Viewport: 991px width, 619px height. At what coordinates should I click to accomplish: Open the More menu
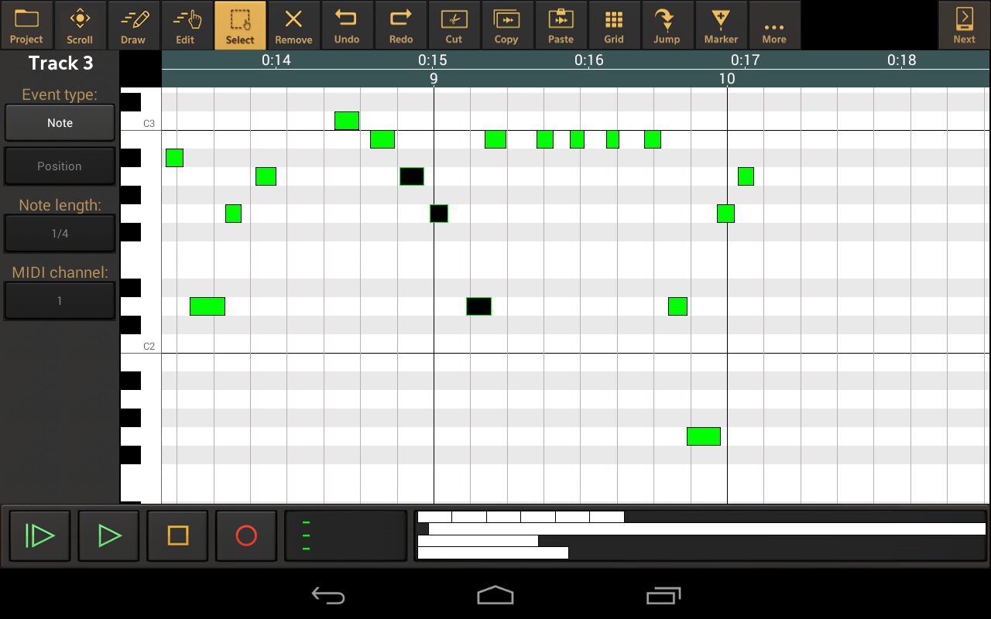tap(774, 26)
